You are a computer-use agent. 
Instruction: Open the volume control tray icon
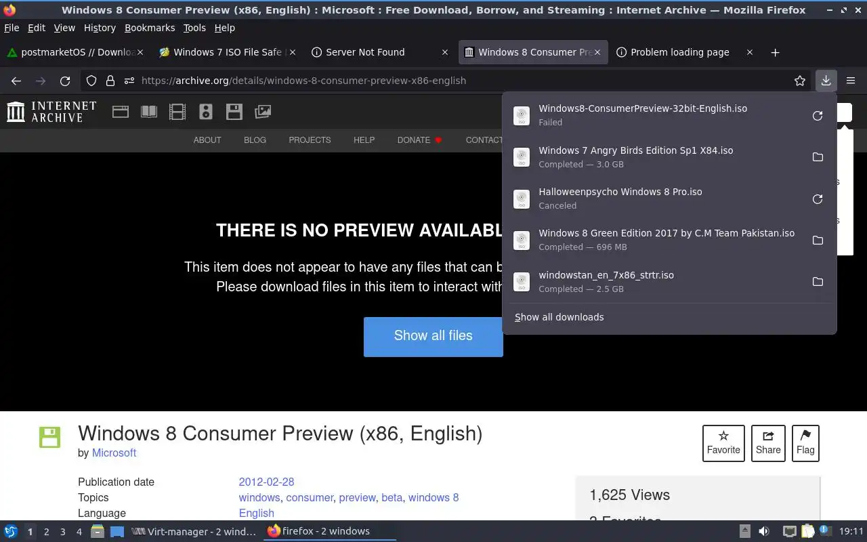click(764, 532)
